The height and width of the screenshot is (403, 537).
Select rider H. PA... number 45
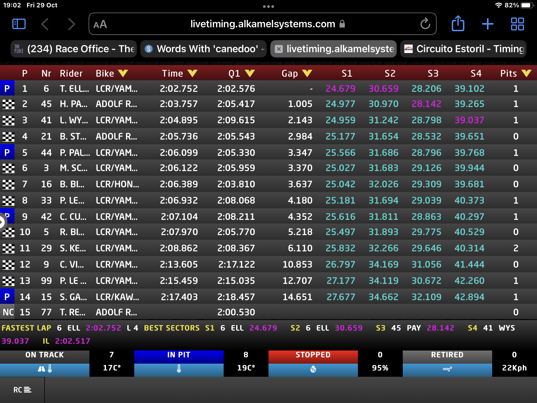[73, 104]
